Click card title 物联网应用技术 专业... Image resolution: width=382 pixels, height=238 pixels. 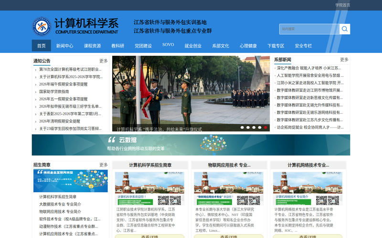(x=229, y=165)
